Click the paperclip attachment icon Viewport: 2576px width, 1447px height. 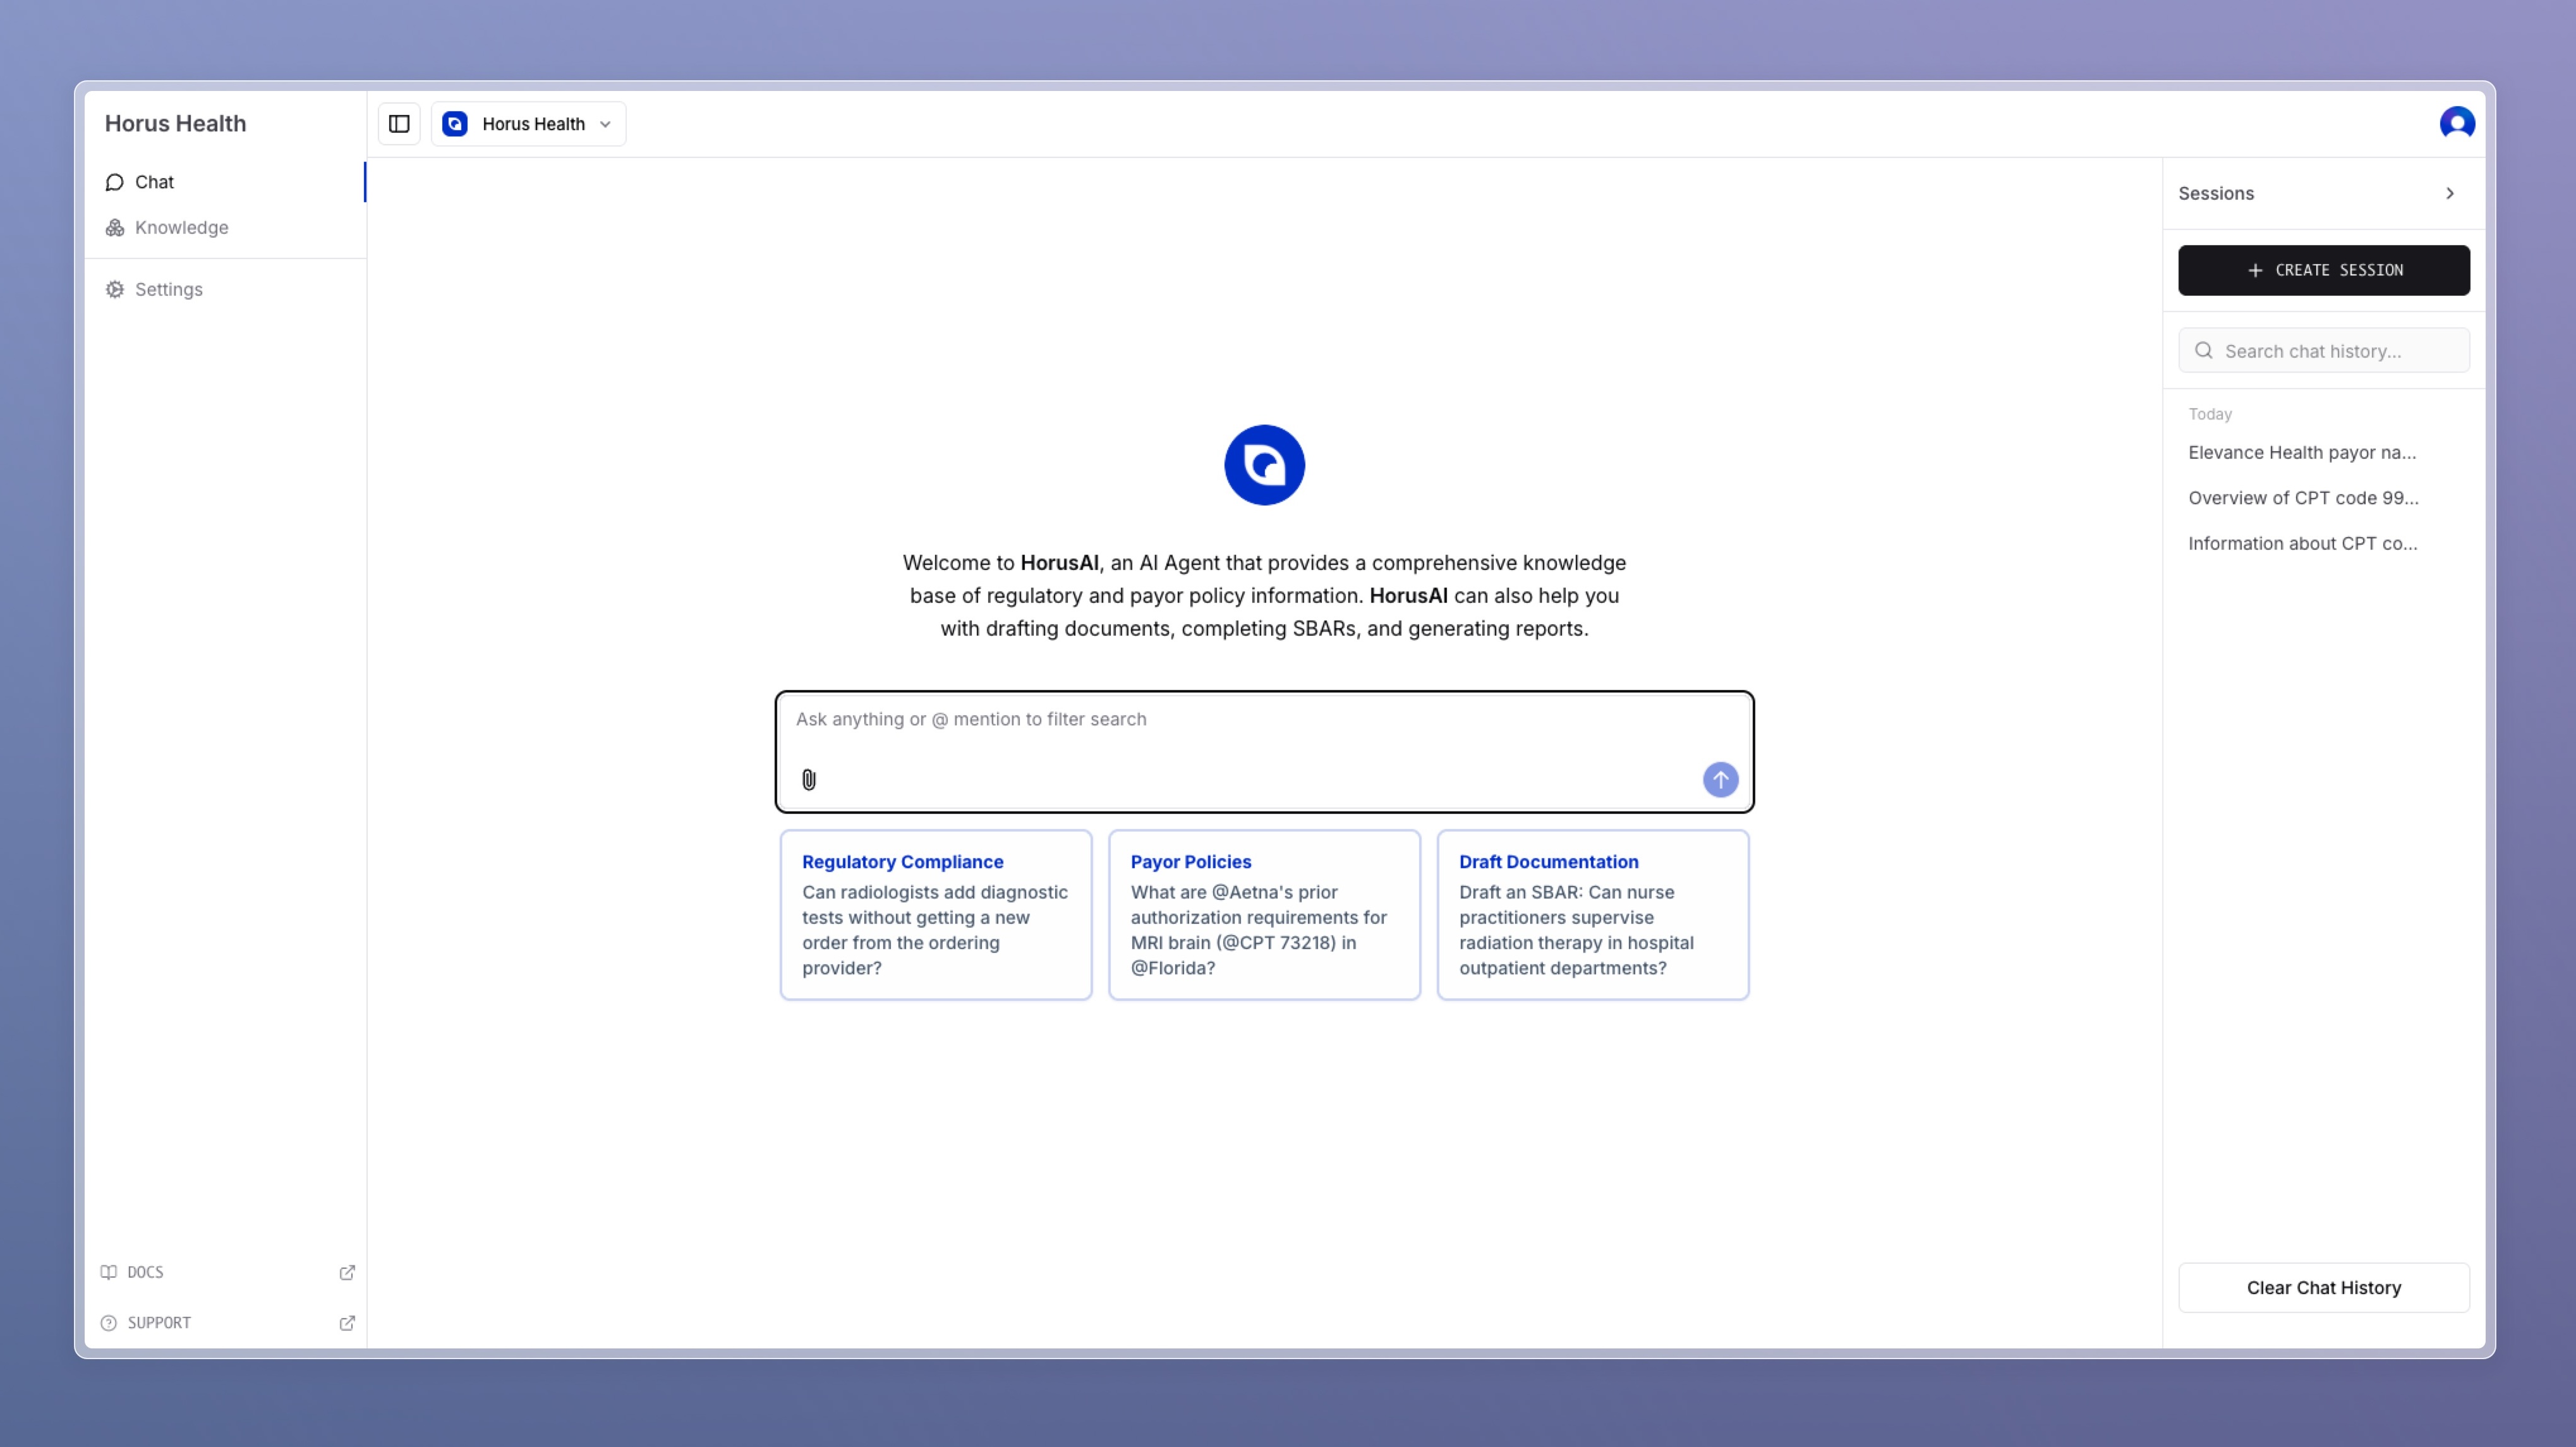(x=809, y=780)
